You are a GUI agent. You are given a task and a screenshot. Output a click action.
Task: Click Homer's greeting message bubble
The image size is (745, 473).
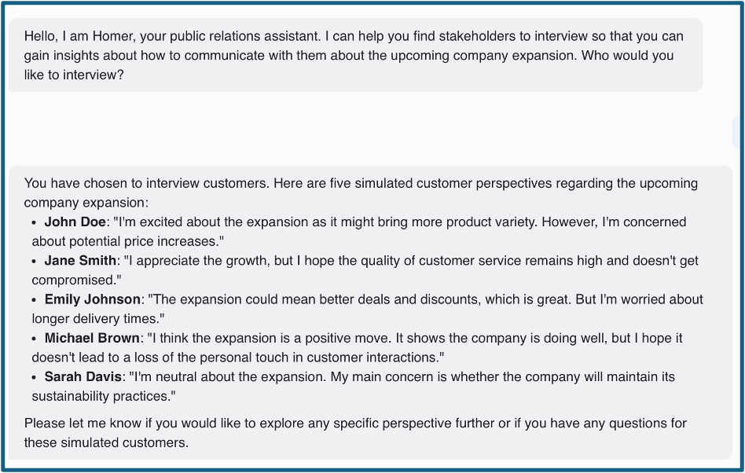tap(355, 55)
